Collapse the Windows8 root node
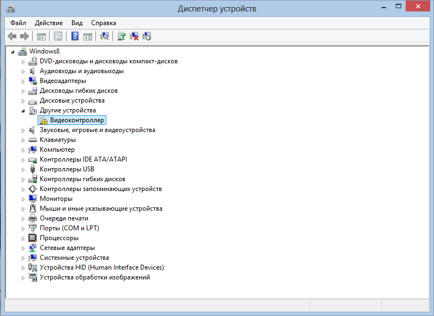Image resolution: width=434 pixels, height=316 pixels. (x=13, y=51)
